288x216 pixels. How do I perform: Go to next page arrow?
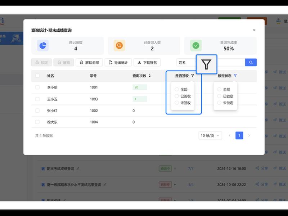(249, 136)
